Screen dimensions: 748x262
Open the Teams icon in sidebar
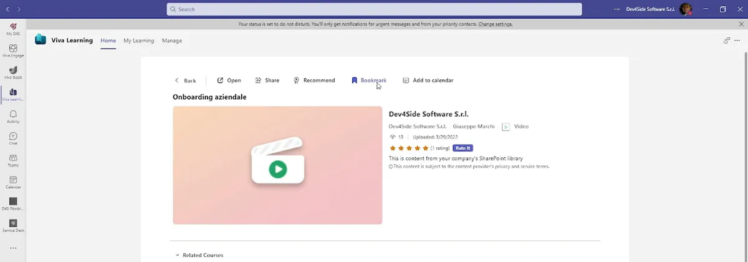[13, 160]
